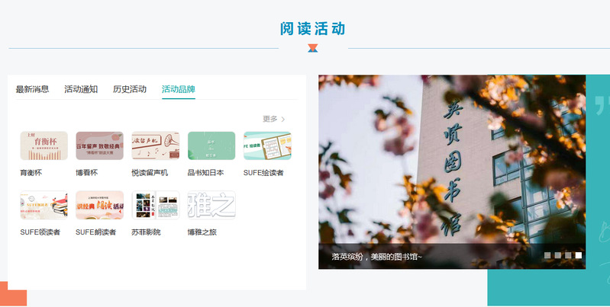
Task: Select the 悦读留声机 thumbnail image
Action: click(x=155, y=146)
